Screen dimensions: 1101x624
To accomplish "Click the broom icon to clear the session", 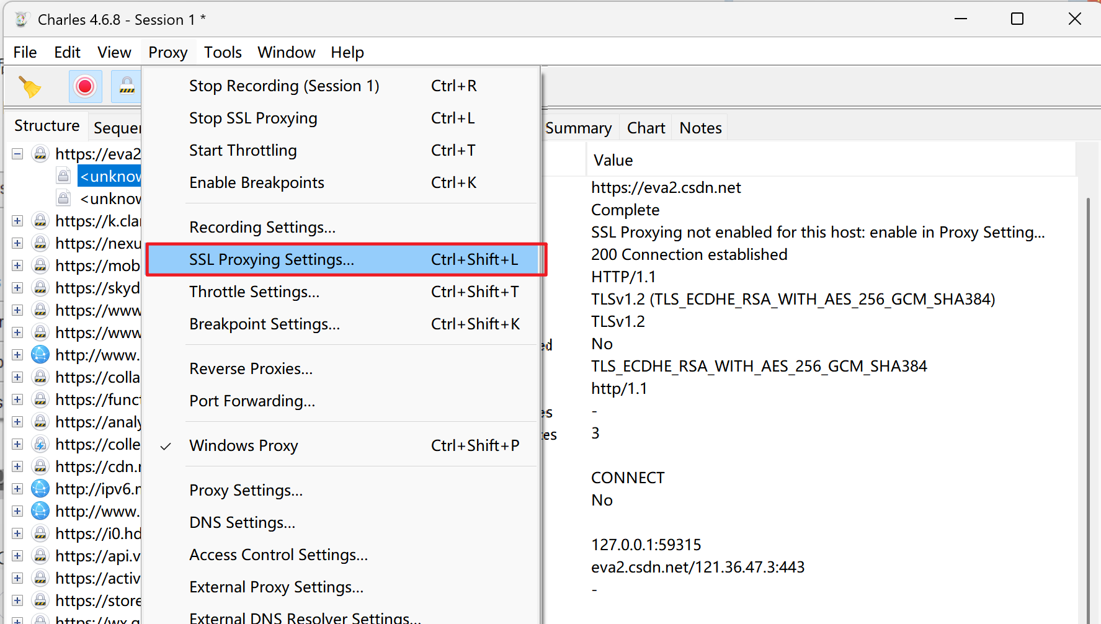I will 29,87.
